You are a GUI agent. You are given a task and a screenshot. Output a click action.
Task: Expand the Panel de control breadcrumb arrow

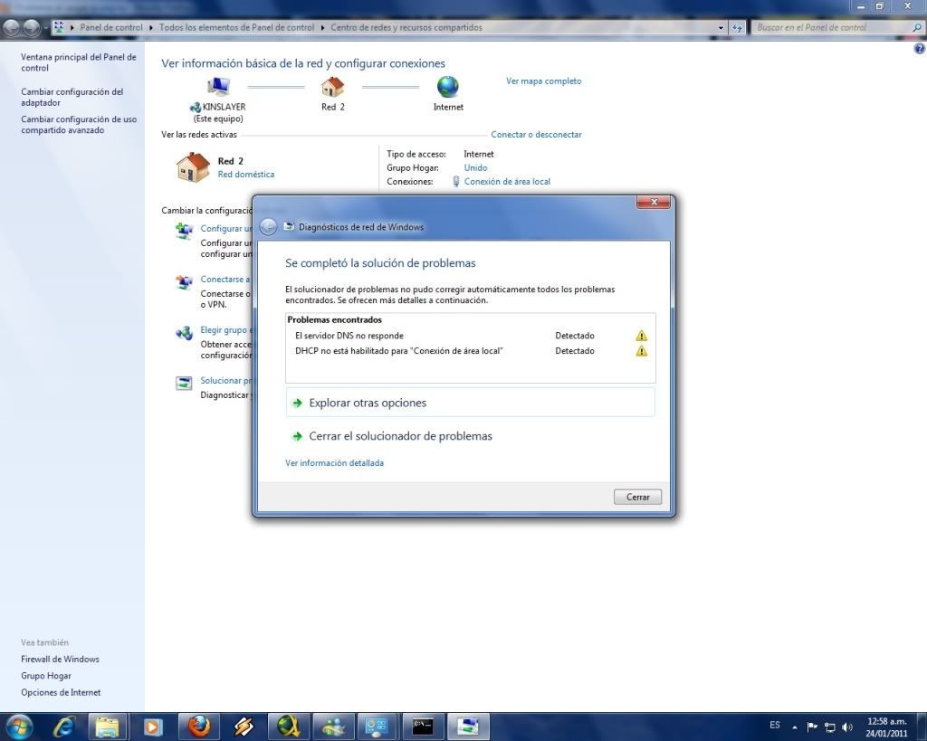coord(151,28)
